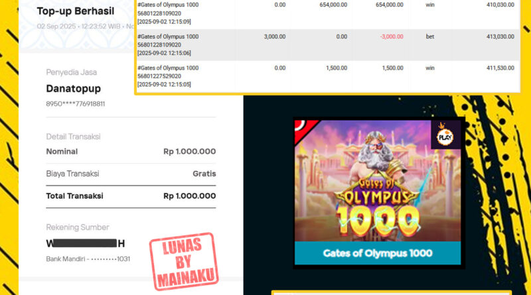Click the Pragmatic Play logo badge
This screenshot has height=295, width=531.
[445, 135]
